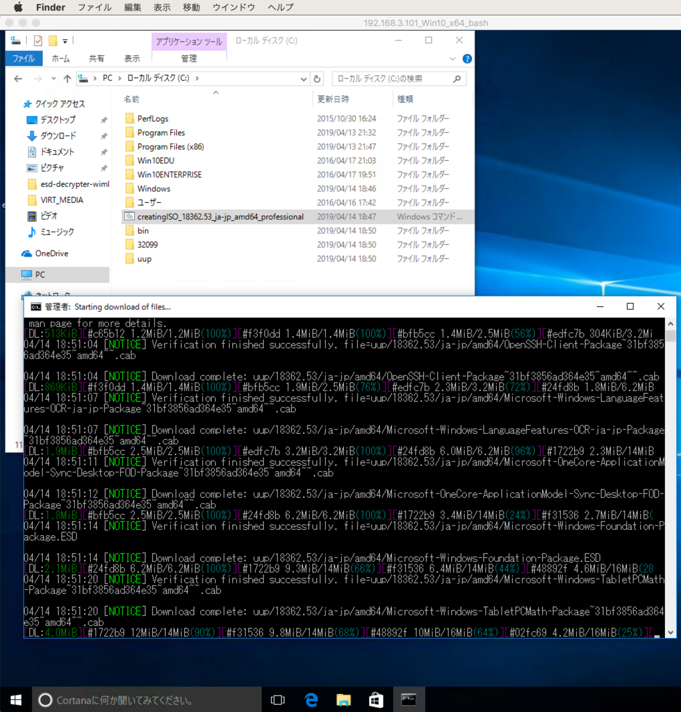
Task: Sort files by 名前 column header
Action: click(132, 99)
